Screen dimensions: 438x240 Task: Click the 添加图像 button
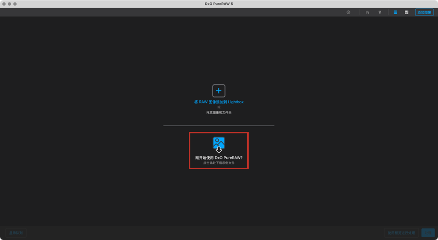point(424,12)
